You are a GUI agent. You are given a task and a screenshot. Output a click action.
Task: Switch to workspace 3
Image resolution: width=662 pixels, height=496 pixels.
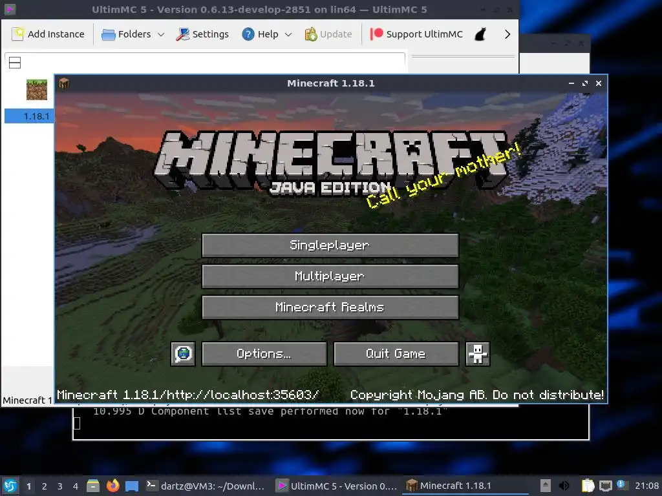pyautogui.click(x=60, y=486)
